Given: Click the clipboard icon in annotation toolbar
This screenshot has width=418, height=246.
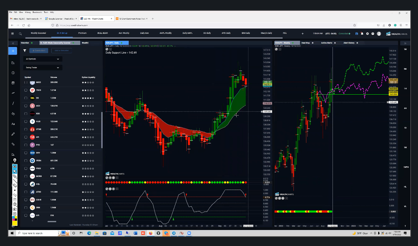Looking at the screenshot, I should point(15,214).
